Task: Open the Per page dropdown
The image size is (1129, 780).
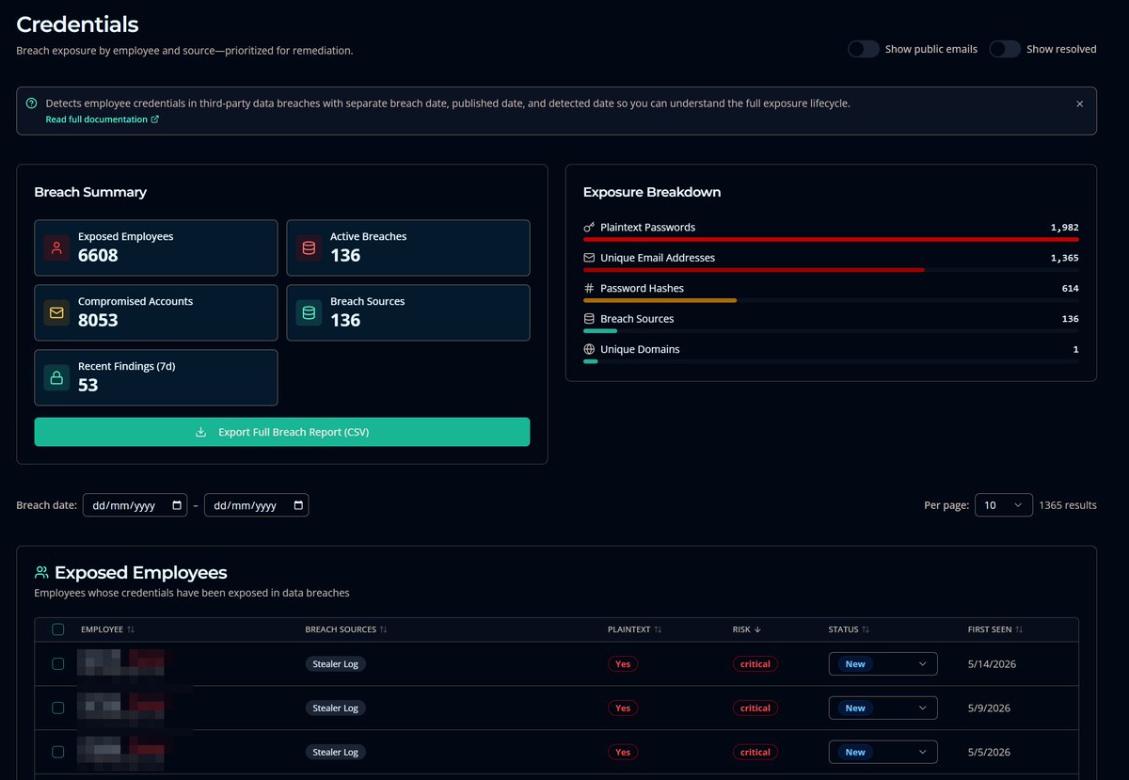Action: pos(1004,505)
